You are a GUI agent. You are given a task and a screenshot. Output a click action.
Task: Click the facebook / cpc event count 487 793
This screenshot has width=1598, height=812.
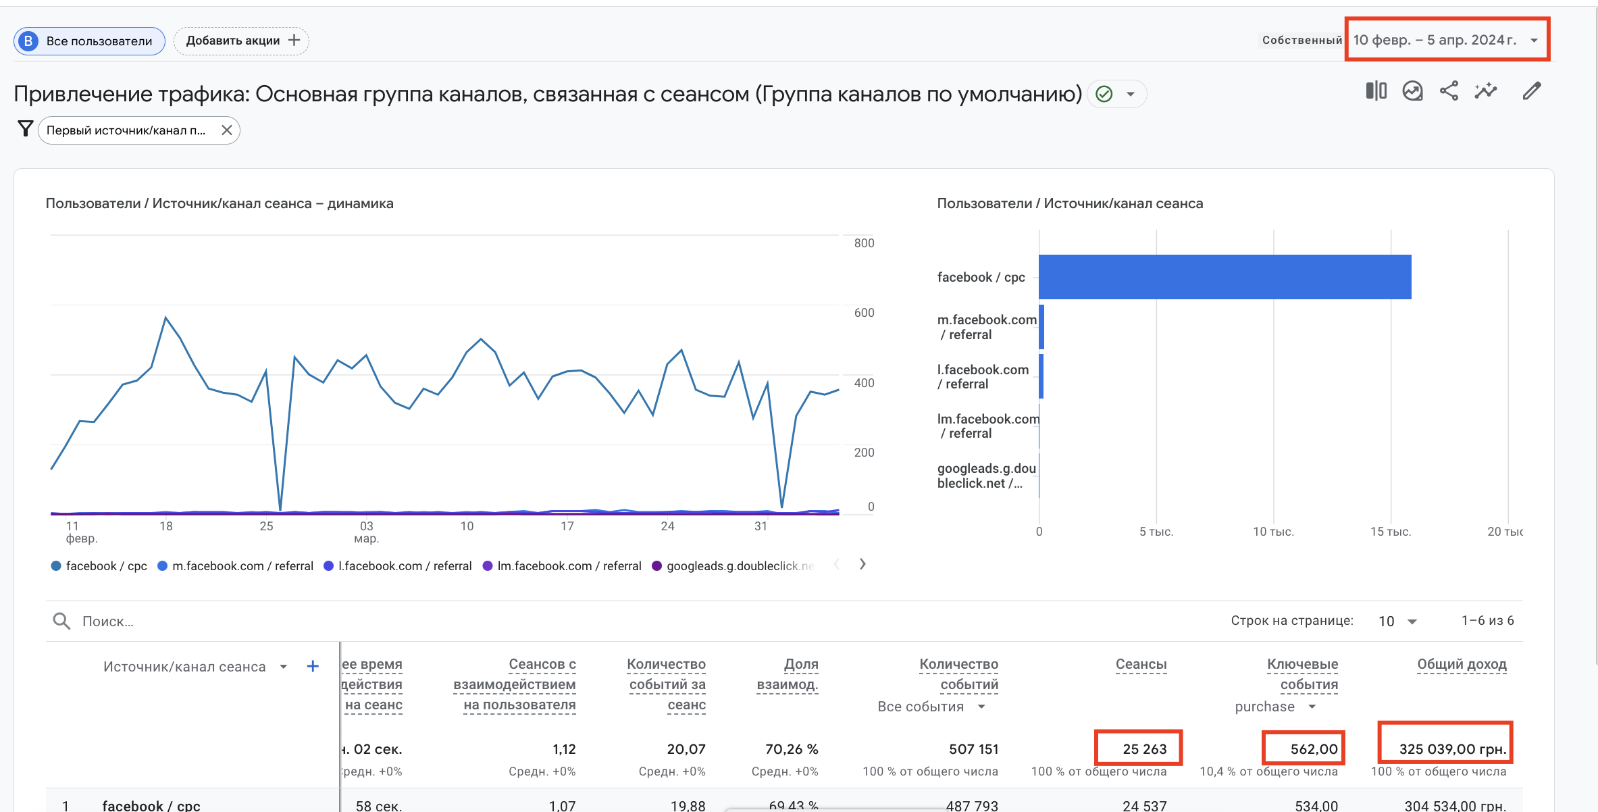tap(972, 805)
